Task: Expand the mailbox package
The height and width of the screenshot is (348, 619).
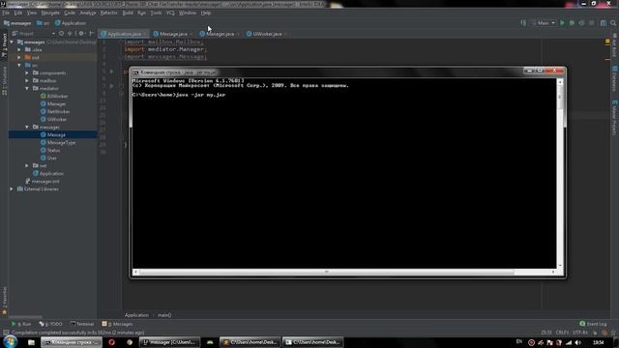Action: pyautogui.click(x=27, y=80)
